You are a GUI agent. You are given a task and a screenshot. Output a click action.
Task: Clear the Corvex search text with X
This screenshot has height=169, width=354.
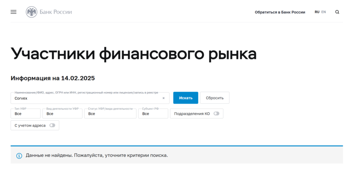pos(163,98)
